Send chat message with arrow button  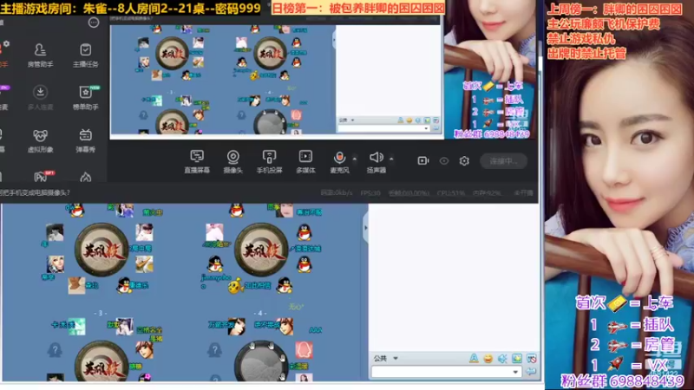(x=531, y=373)
